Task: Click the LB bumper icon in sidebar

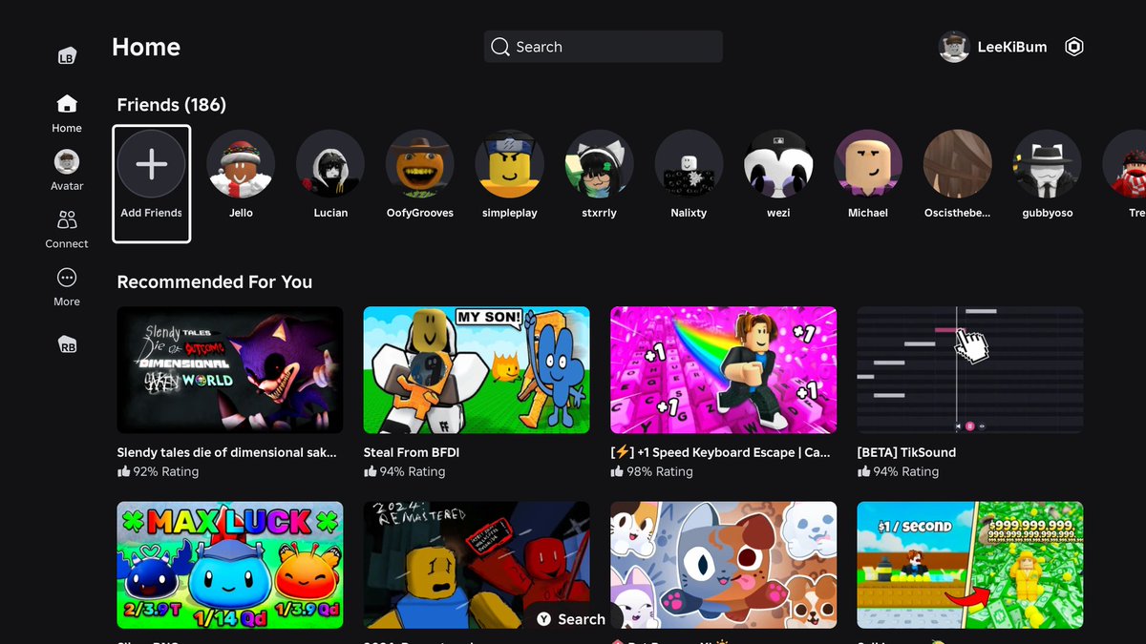Action: click(67, 56)
